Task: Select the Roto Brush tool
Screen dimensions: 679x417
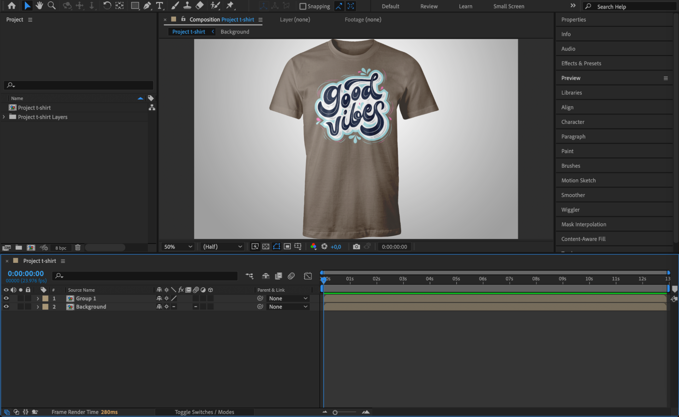Action: tap(215, 5)
